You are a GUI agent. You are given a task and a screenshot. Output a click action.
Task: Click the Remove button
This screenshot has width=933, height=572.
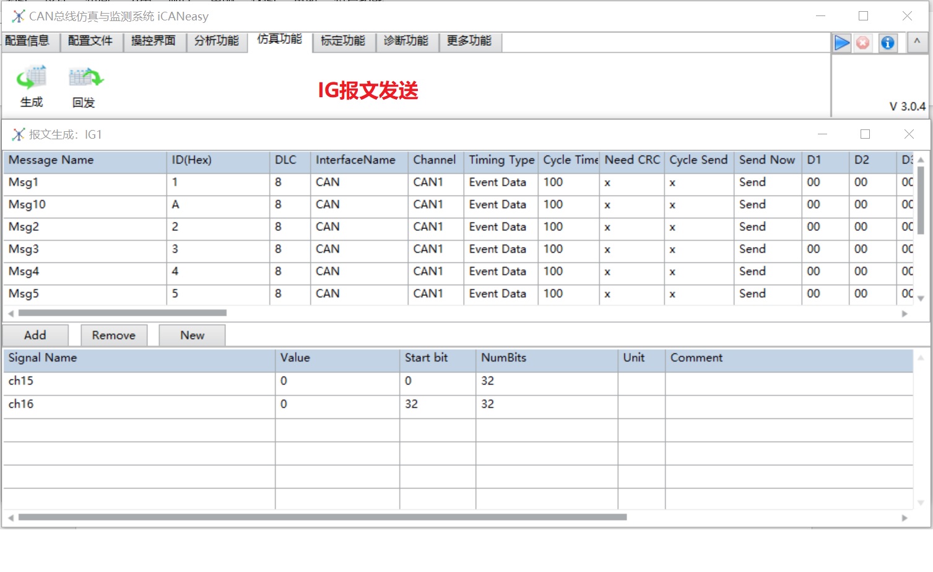[x=114, y=336]
